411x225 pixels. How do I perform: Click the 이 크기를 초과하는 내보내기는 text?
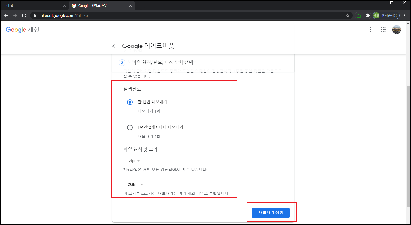pos(176,193)
